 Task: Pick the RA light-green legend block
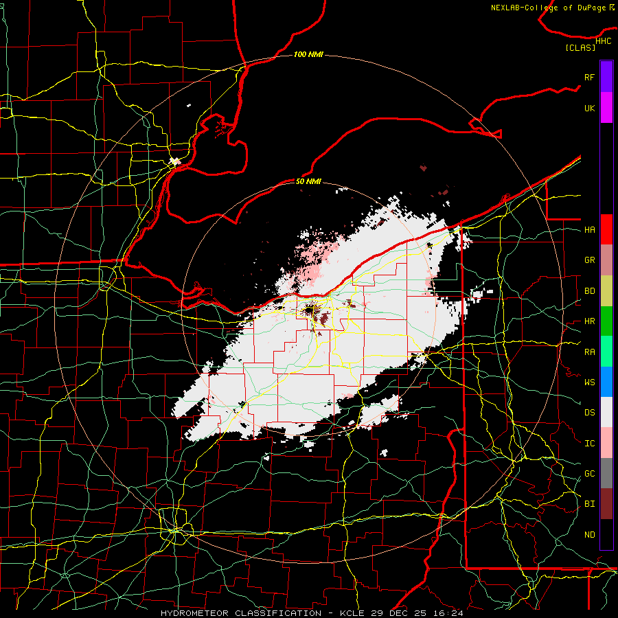[x=606, y=352]
